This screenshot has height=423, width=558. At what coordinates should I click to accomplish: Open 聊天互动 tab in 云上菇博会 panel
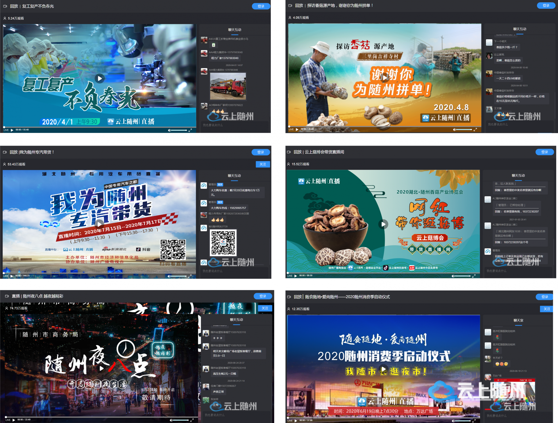point(518,176)
